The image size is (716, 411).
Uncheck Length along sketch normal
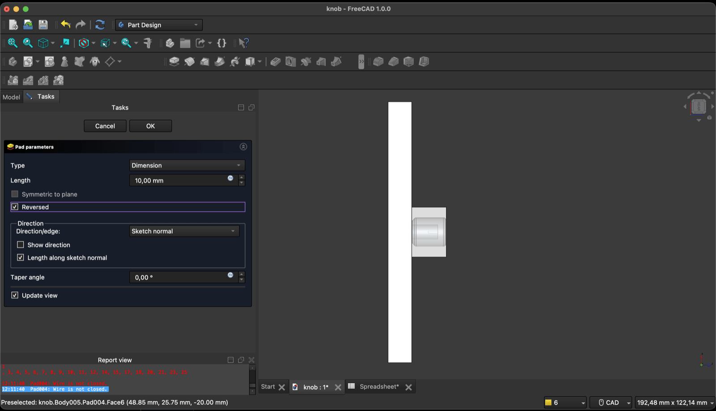click(x=21, y=258)
